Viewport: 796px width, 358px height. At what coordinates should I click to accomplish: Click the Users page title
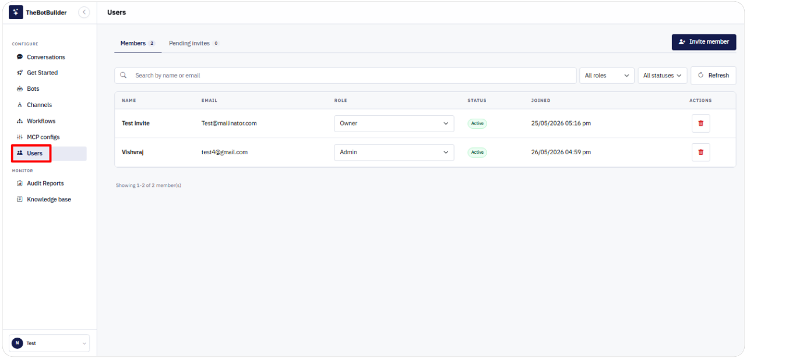click(117, 12)
